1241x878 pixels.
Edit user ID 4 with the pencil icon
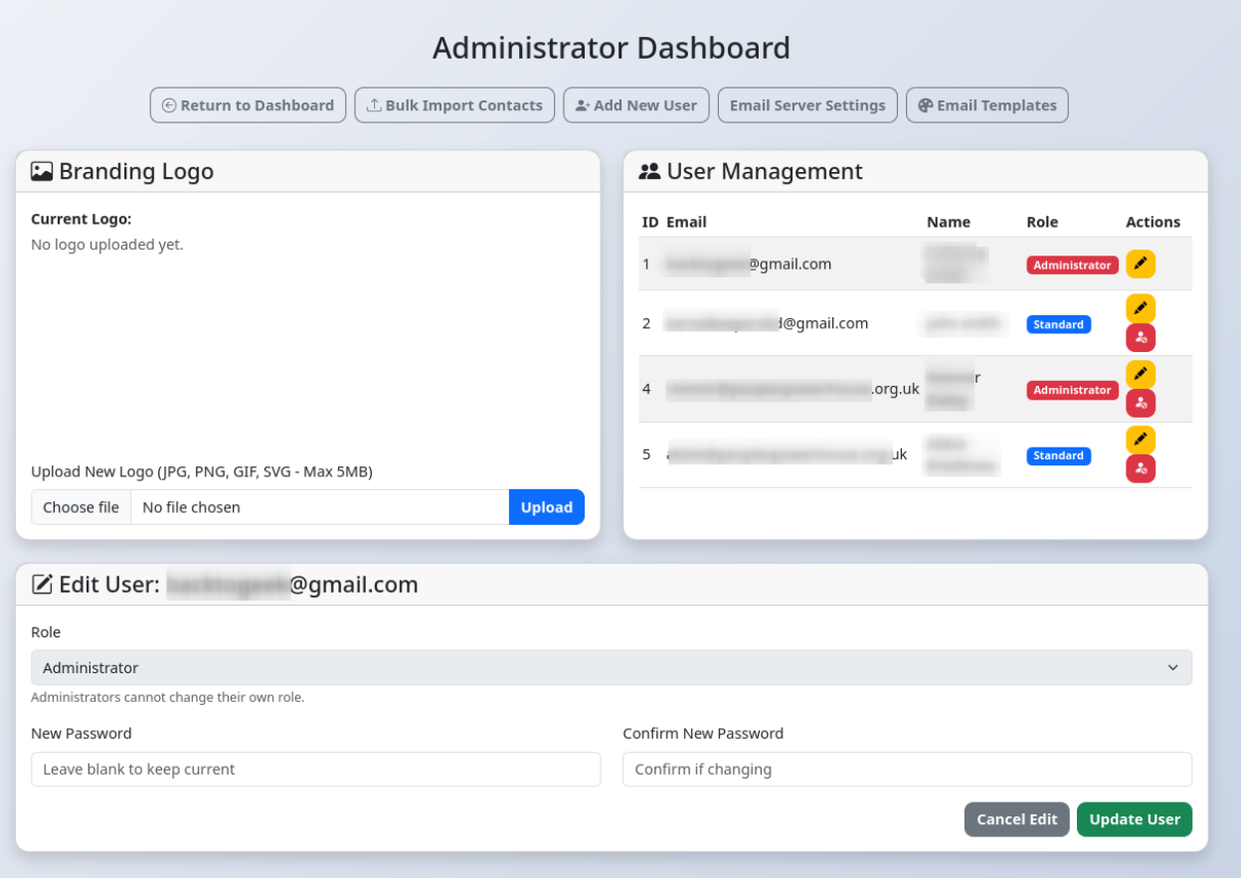[x=1140, y=375]
